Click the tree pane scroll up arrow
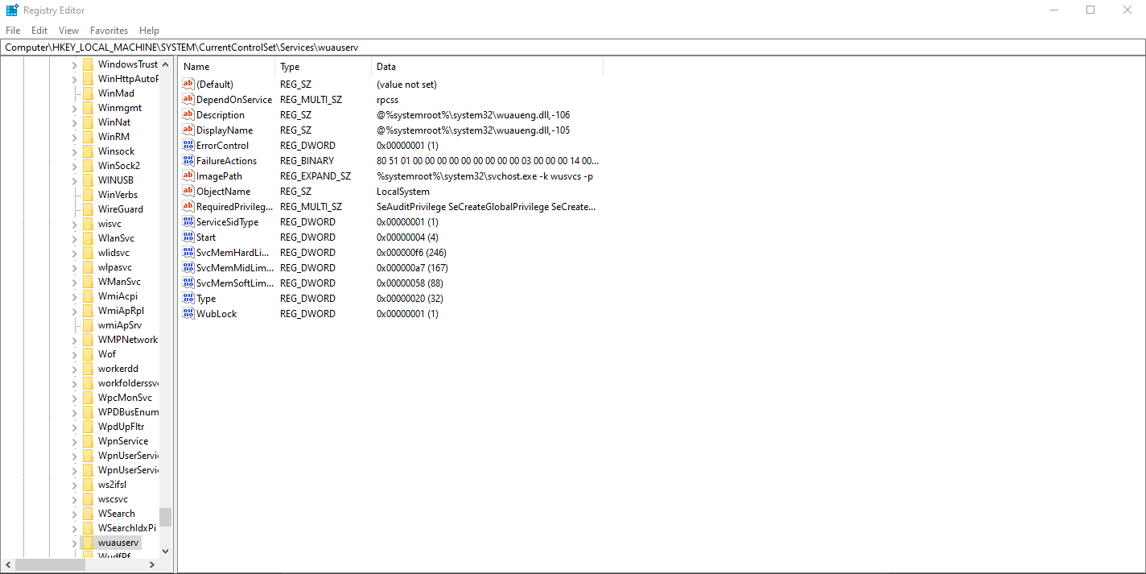The height and width of the screenshot is (574, 1146). 166,64
